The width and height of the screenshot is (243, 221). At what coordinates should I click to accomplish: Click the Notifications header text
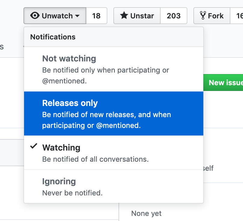53,37
